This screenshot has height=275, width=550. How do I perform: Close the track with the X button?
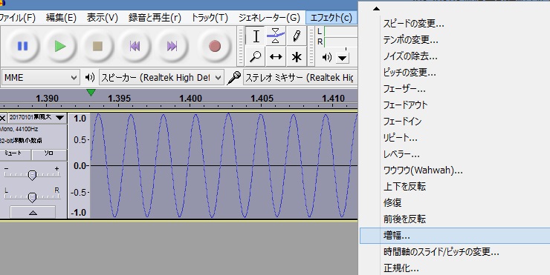click(3, 118)
